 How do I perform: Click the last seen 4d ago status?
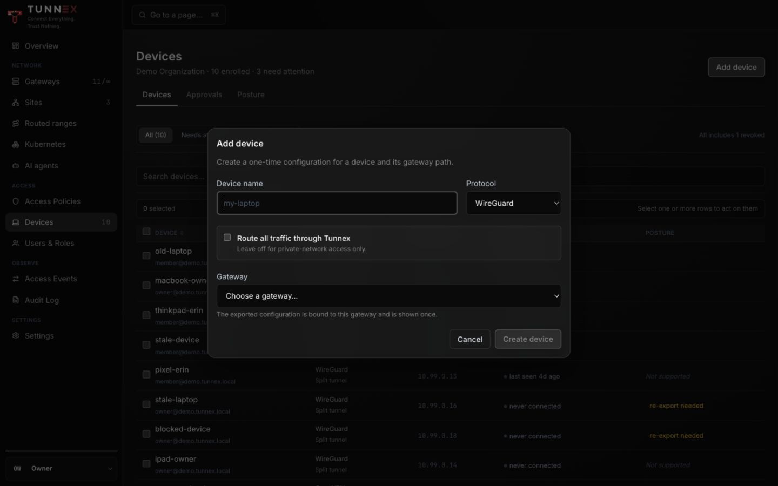(532, 376)
